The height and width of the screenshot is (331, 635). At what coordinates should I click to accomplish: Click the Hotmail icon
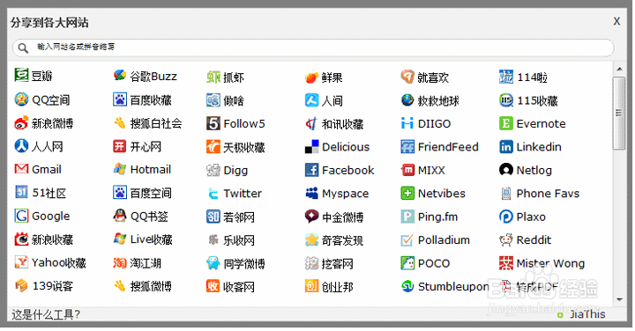[119, 169]
